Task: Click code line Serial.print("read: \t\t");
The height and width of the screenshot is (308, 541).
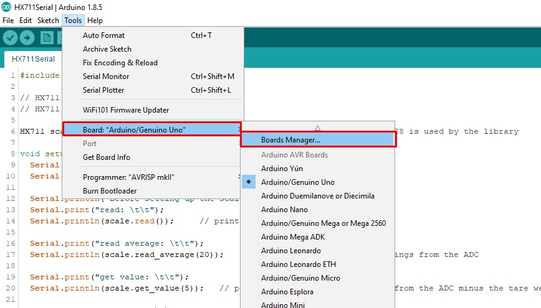Action: pos(97,210)
